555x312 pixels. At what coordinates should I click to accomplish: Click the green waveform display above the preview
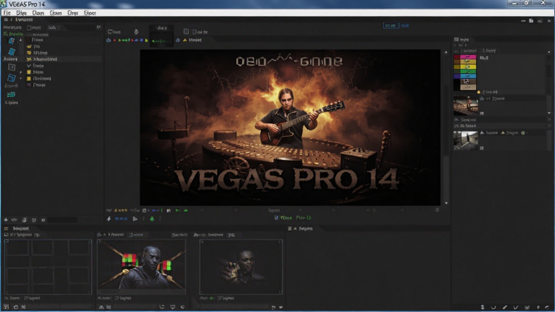pos(162,41)
